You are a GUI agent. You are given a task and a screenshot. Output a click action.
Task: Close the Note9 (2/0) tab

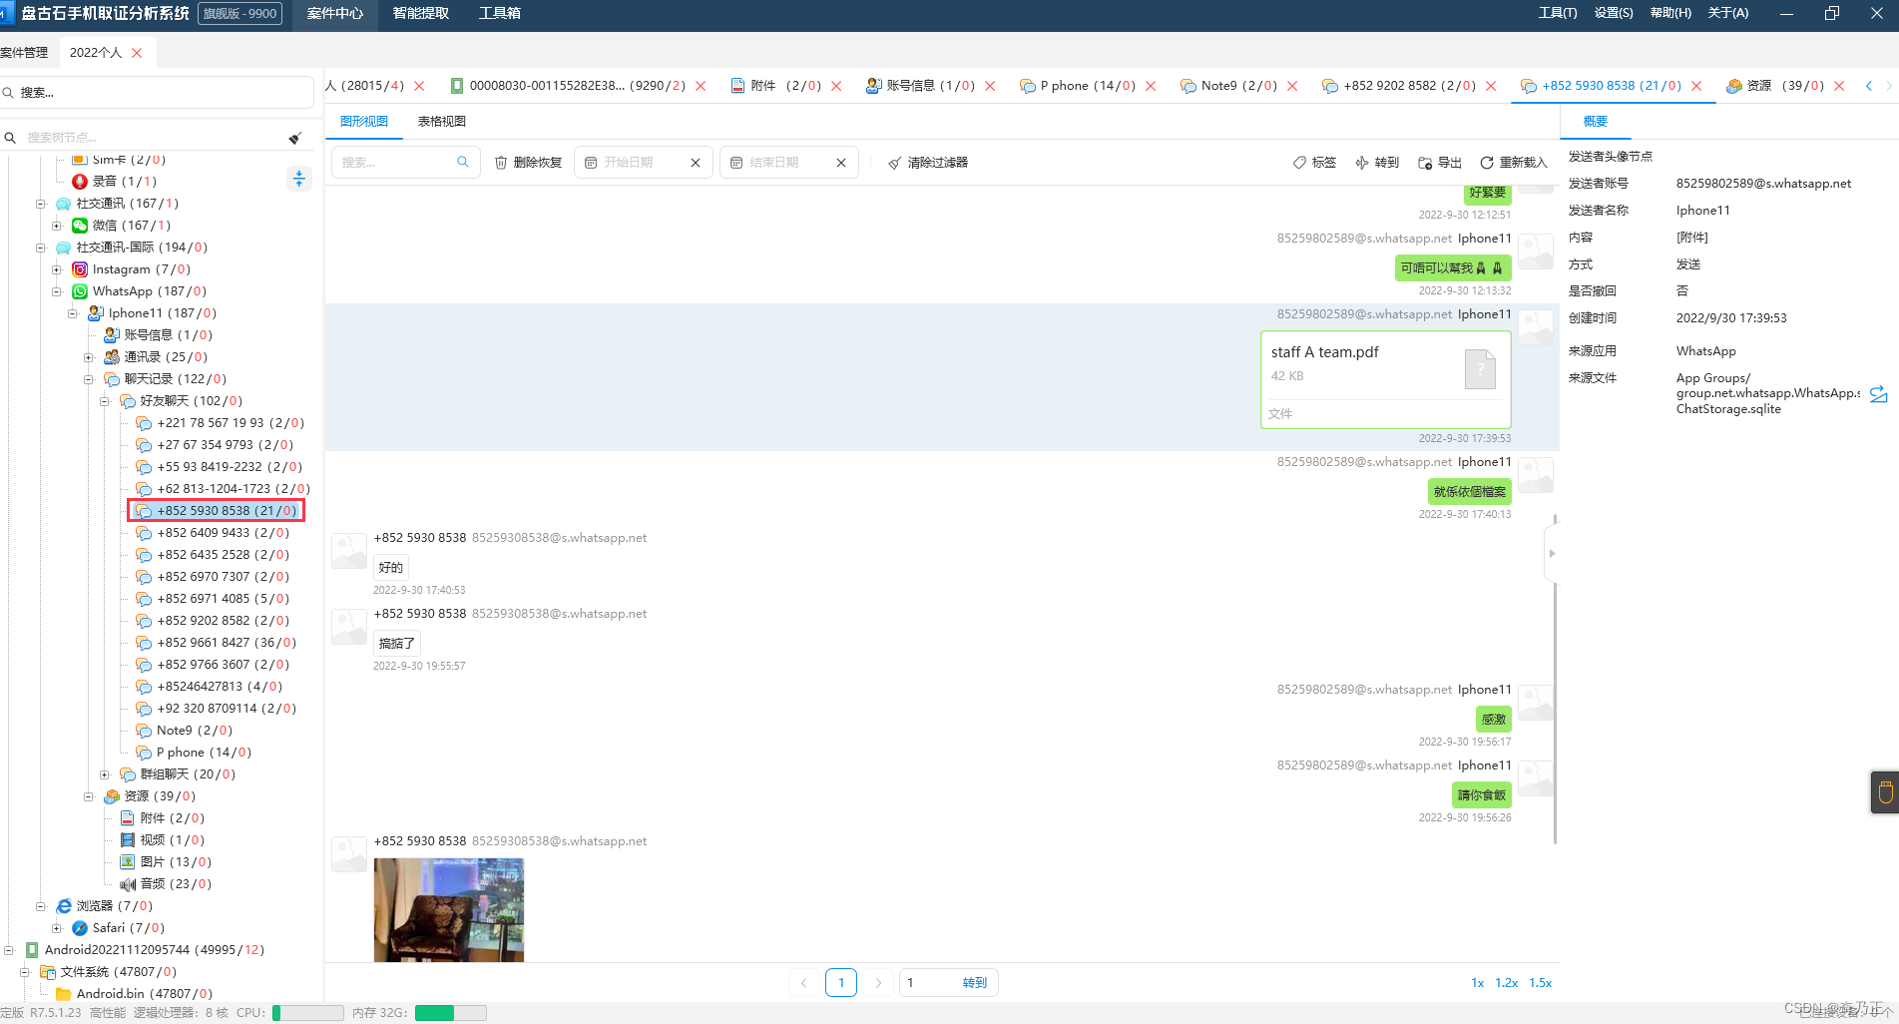pyautogui.click(x=1292, y=86)
